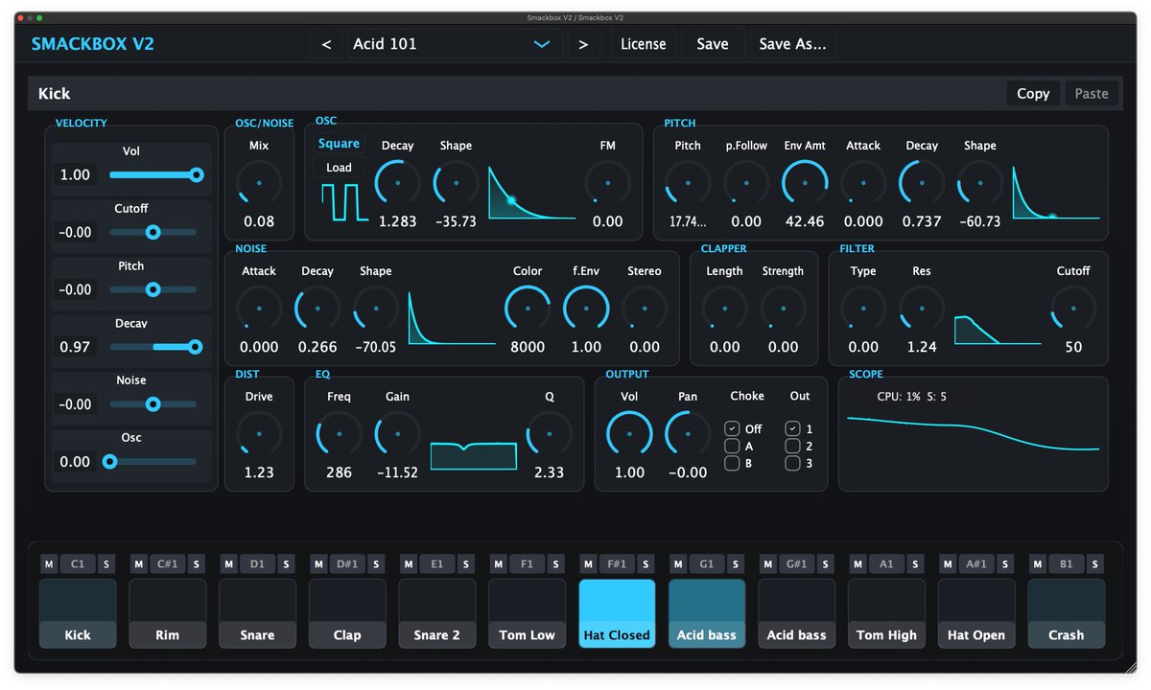
Task: Select the Tom Low drum pad
Action: [x=528, y=613]
